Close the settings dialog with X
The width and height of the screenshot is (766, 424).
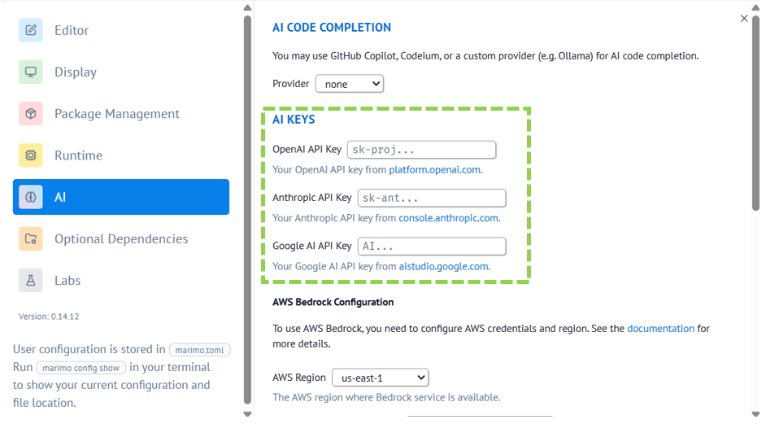point(744,18)
